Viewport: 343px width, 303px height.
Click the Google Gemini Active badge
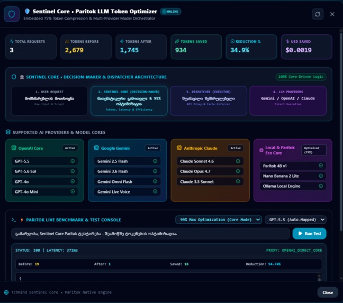point(152,148)
